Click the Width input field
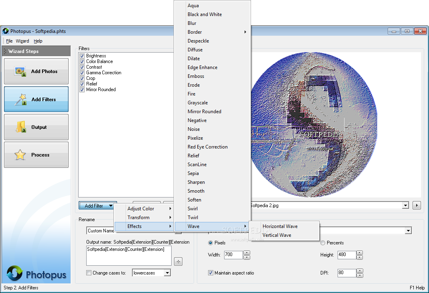The image size is (429, 293). coord(233,255)
